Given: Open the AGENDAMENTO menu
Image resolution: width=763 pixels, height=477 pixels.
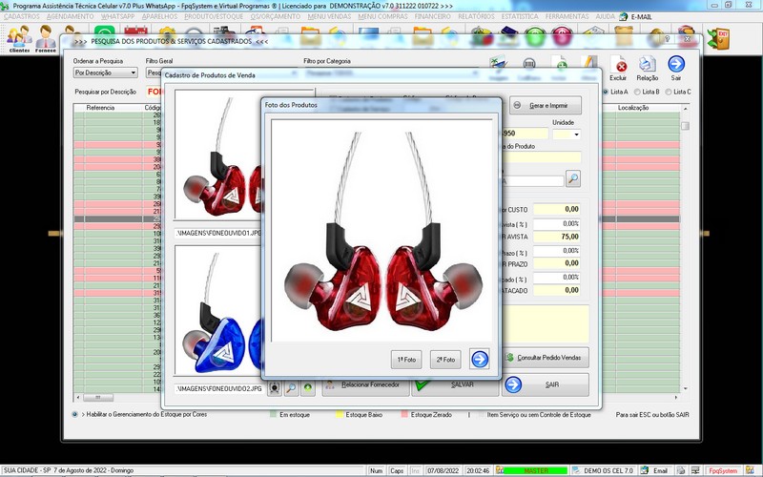Looking at the screenshot, I should click(70, 16).
